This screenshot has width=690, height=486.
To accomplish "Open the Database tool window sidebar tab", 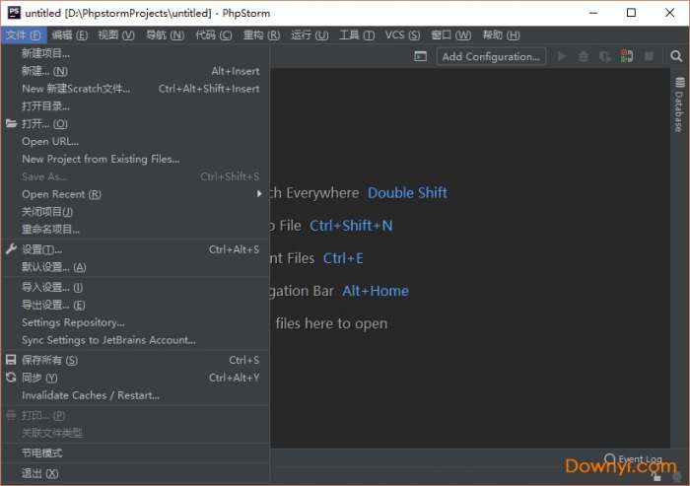I will click(678, 105).
